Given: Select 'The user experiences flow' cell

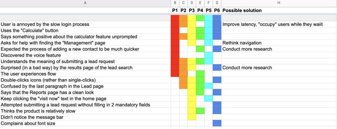Looking at the screenshot, I should [85, 74].
